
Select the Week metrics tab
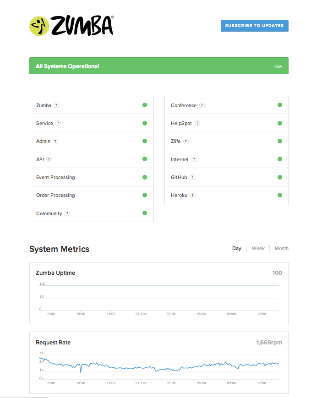click(258, 248)
